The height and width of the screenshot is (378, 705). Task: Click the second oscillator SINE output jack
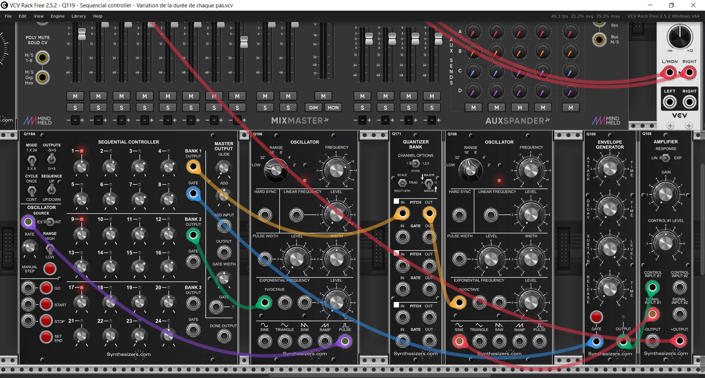point(459,341)
